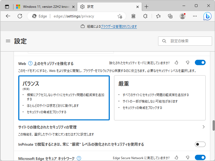Viewport: 215px width, 161px height.
Task: Open the browser More options menu
Action: click(x=195, y=16)
